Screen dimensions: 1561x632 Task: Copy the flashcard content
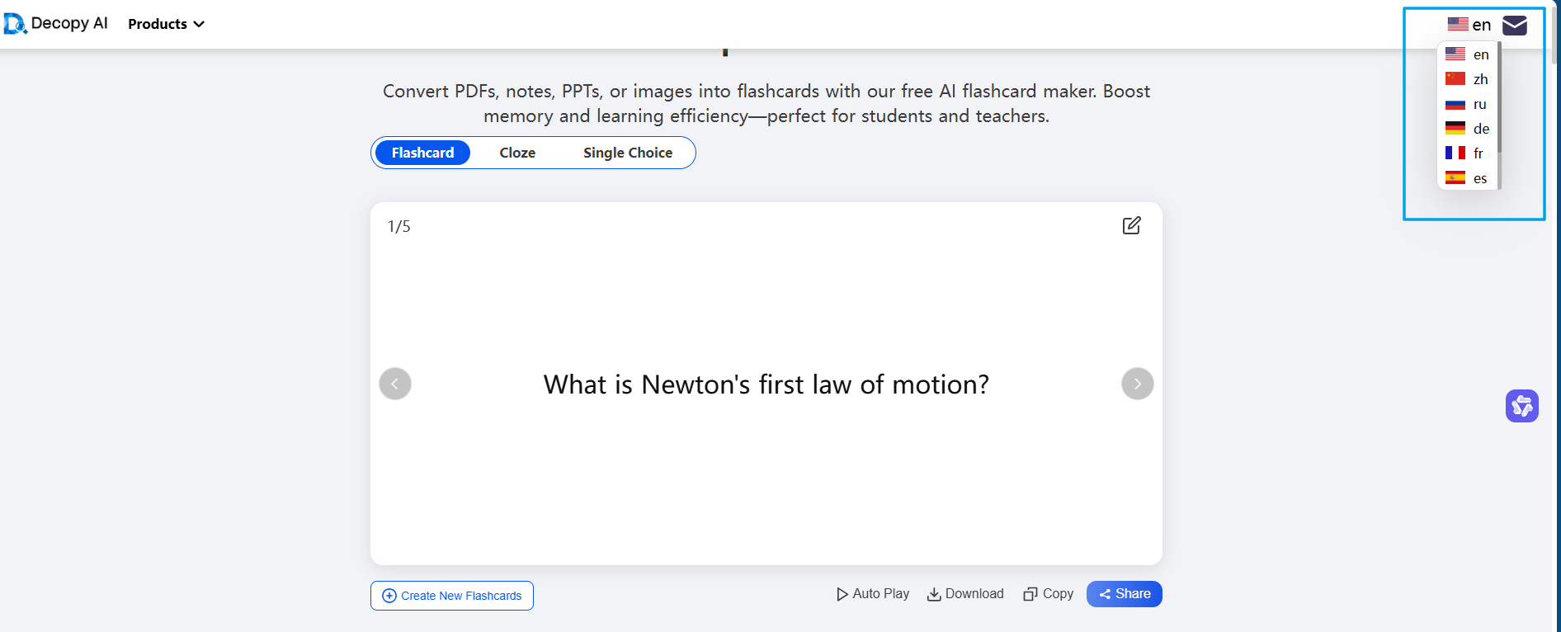pos(1048,594)
